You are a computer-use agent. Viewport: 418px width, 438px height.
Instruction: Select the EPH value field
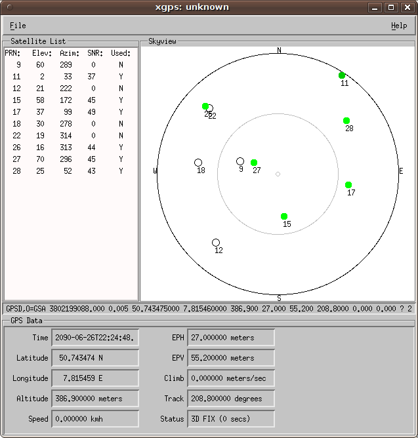tap(230, 338)
